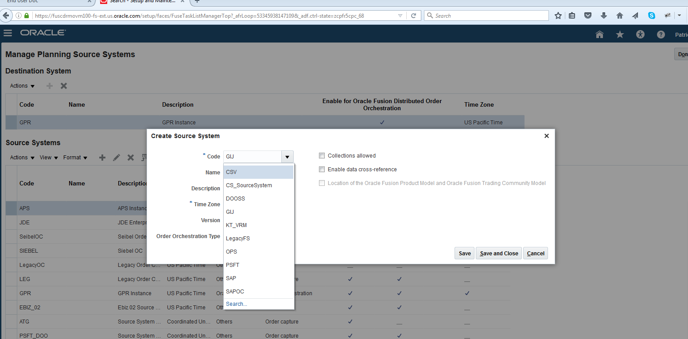Pick OPS from the Code dropdown list
The image size is (688, 339).
pos(259,252)
